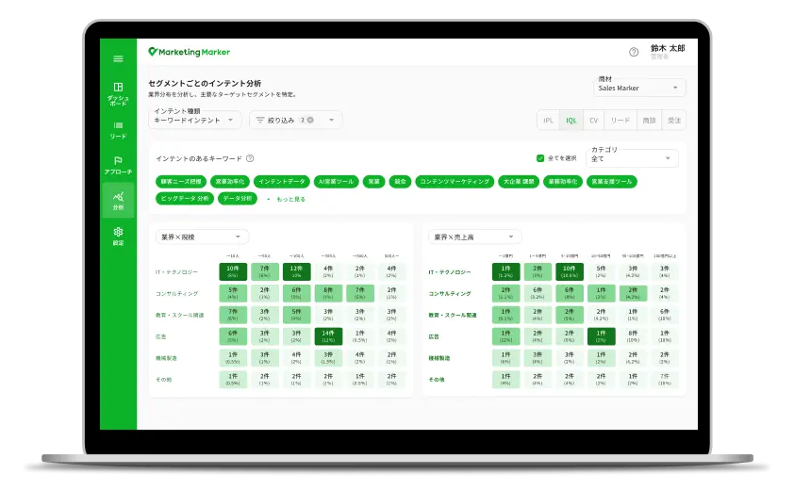The image size is (794, 490).
Task: Clear the 絞り込み filter with the x icon
Action: (x=310, y=120)
